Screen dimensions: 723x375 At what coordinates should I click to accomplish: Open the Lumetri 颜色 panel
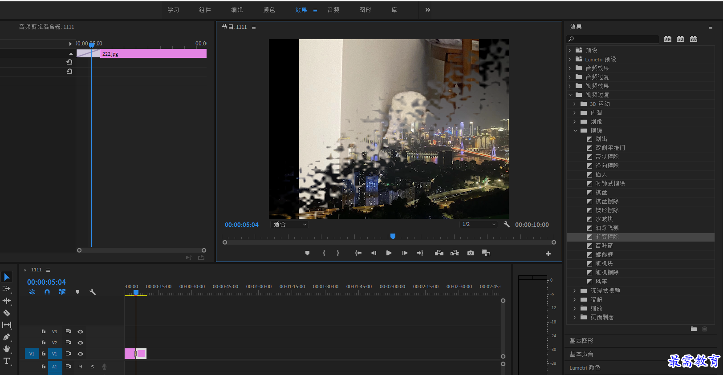pos(585,368)
